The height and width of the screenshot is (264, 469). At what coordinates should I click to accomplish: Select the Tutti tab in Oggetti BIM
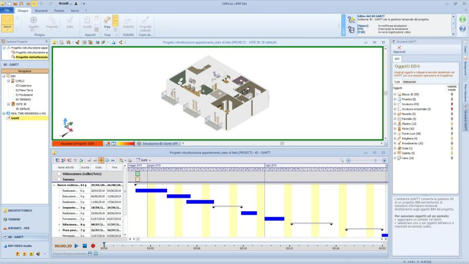click(x=397, y=82)
